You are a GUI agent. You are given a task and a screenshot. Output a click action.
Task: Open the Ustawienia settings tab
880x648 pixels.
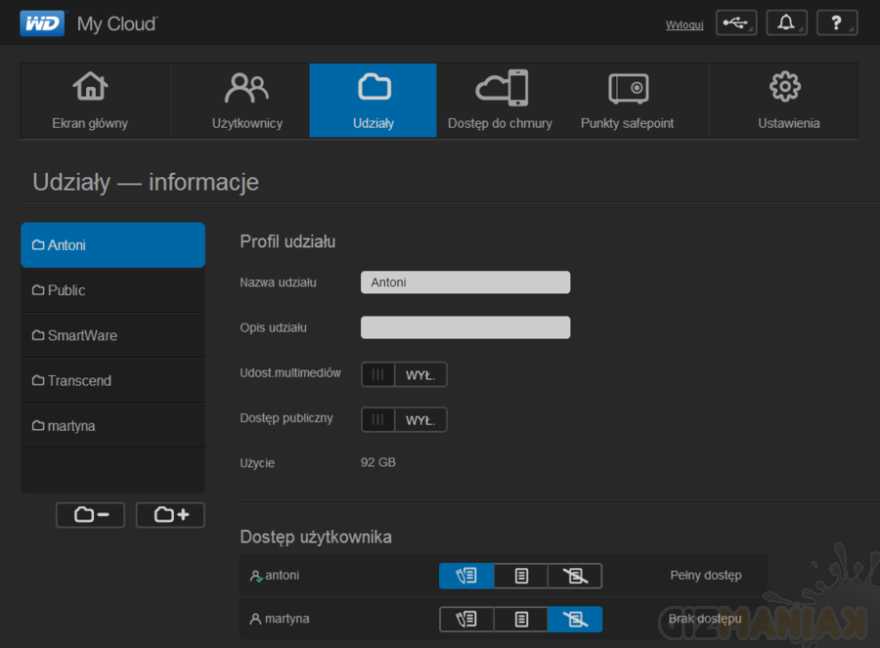[x=788, y=101]
